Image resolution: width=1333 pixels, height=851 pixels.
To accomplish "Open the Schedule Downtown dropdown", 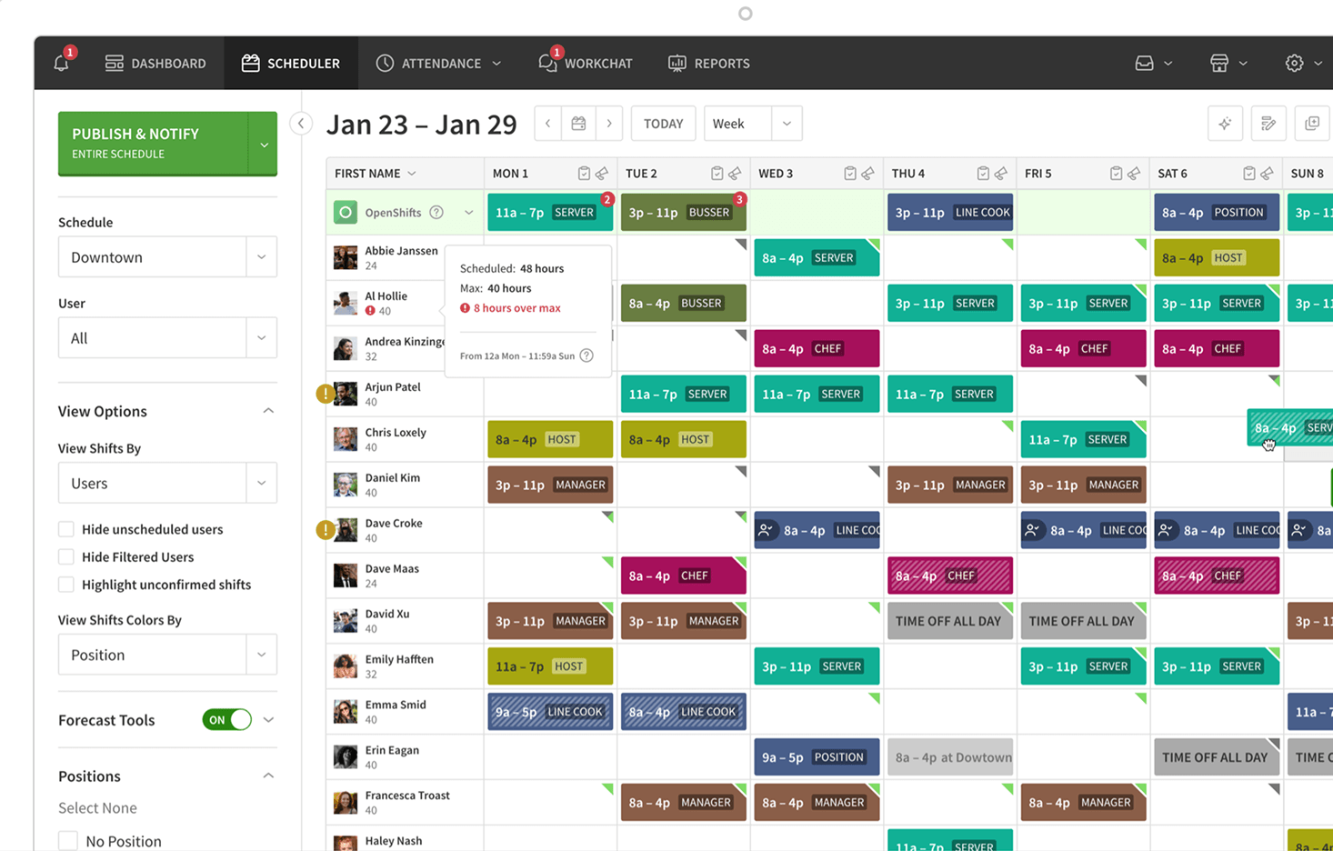I will tap(167, 257).
